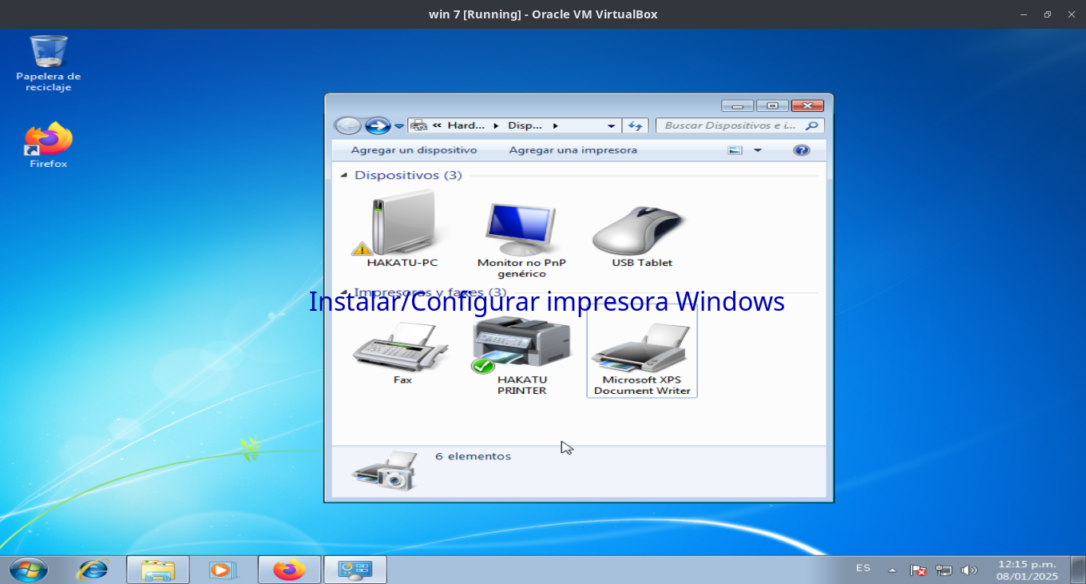Open recent pages dropdown beside navigation arrows

click(x=399, y=126)
